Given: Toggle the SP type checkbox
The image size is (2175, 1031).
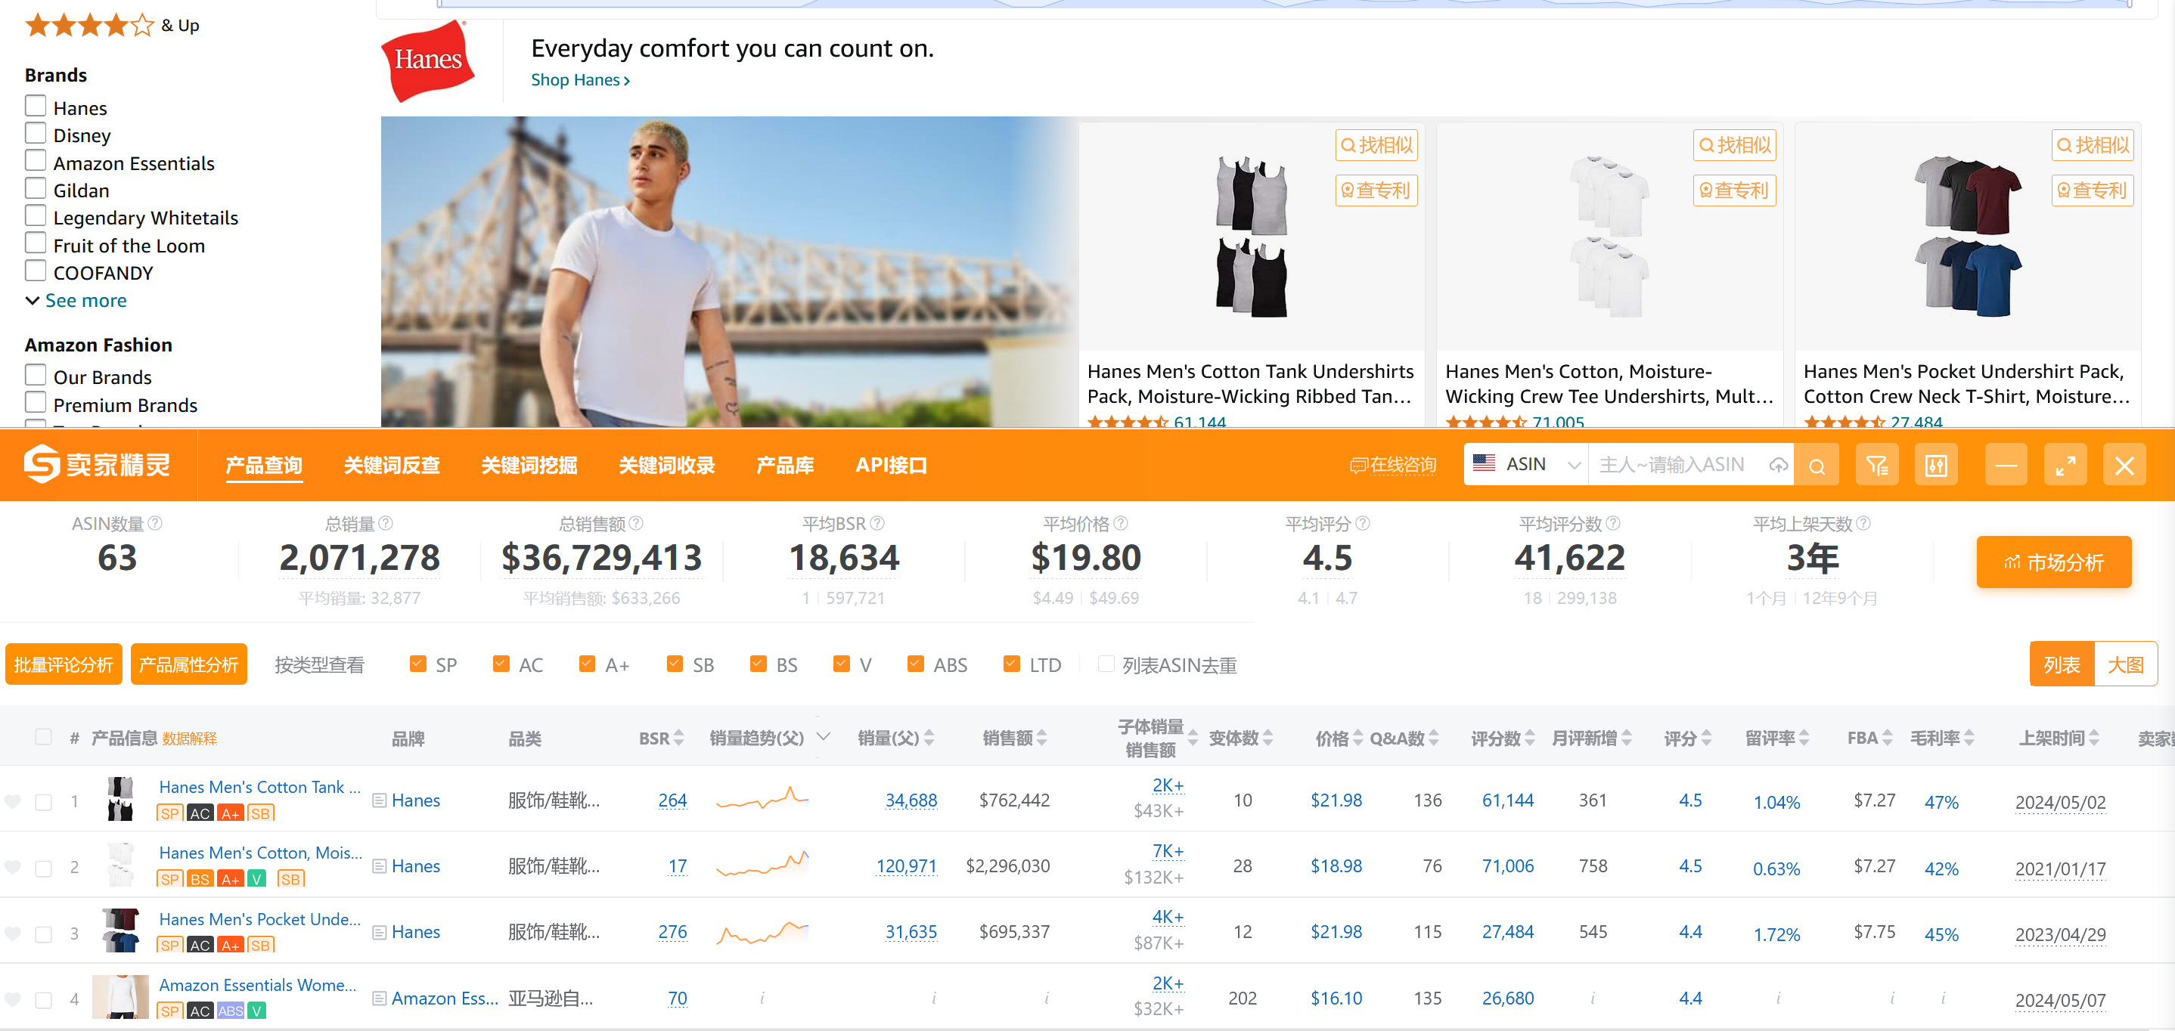Looking at the screenshot, I should (x=418, y=664).
